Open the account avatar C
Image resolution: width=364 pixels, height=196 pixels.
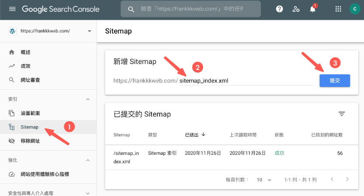355,9
